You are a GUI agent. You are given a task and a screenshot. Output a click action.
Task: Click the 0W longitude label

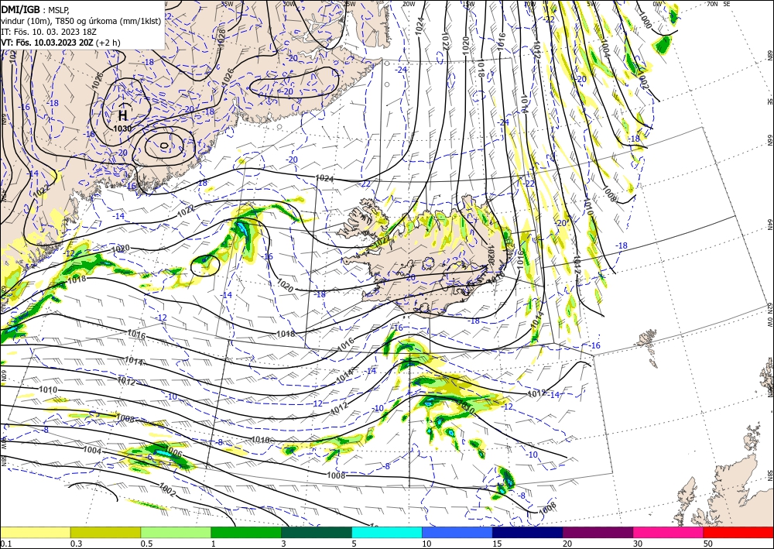[x=657, y=4]
